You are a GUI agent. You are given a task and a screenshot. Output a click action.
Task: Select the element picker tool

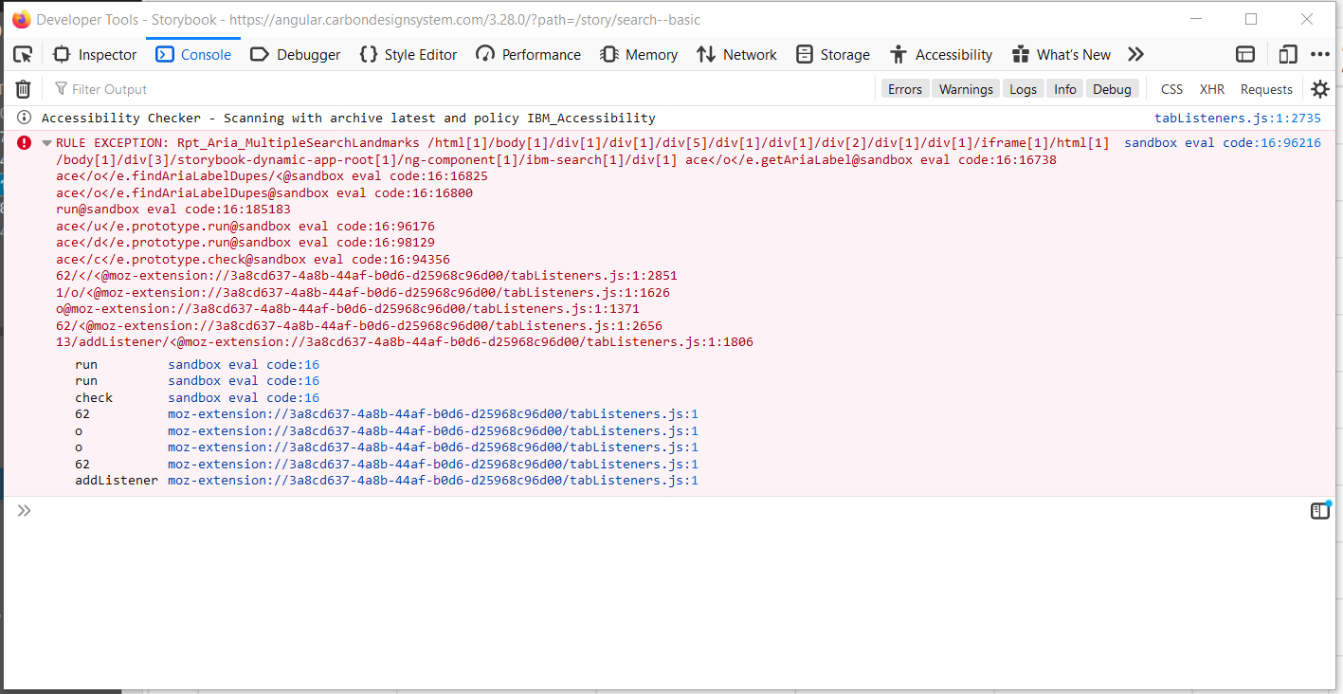22,54
